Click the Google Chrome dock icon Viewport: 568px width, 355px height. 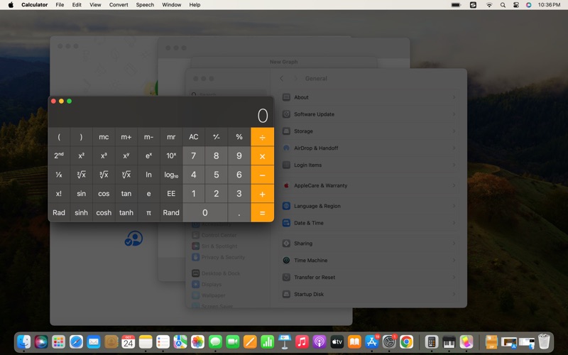coord(406,342)
